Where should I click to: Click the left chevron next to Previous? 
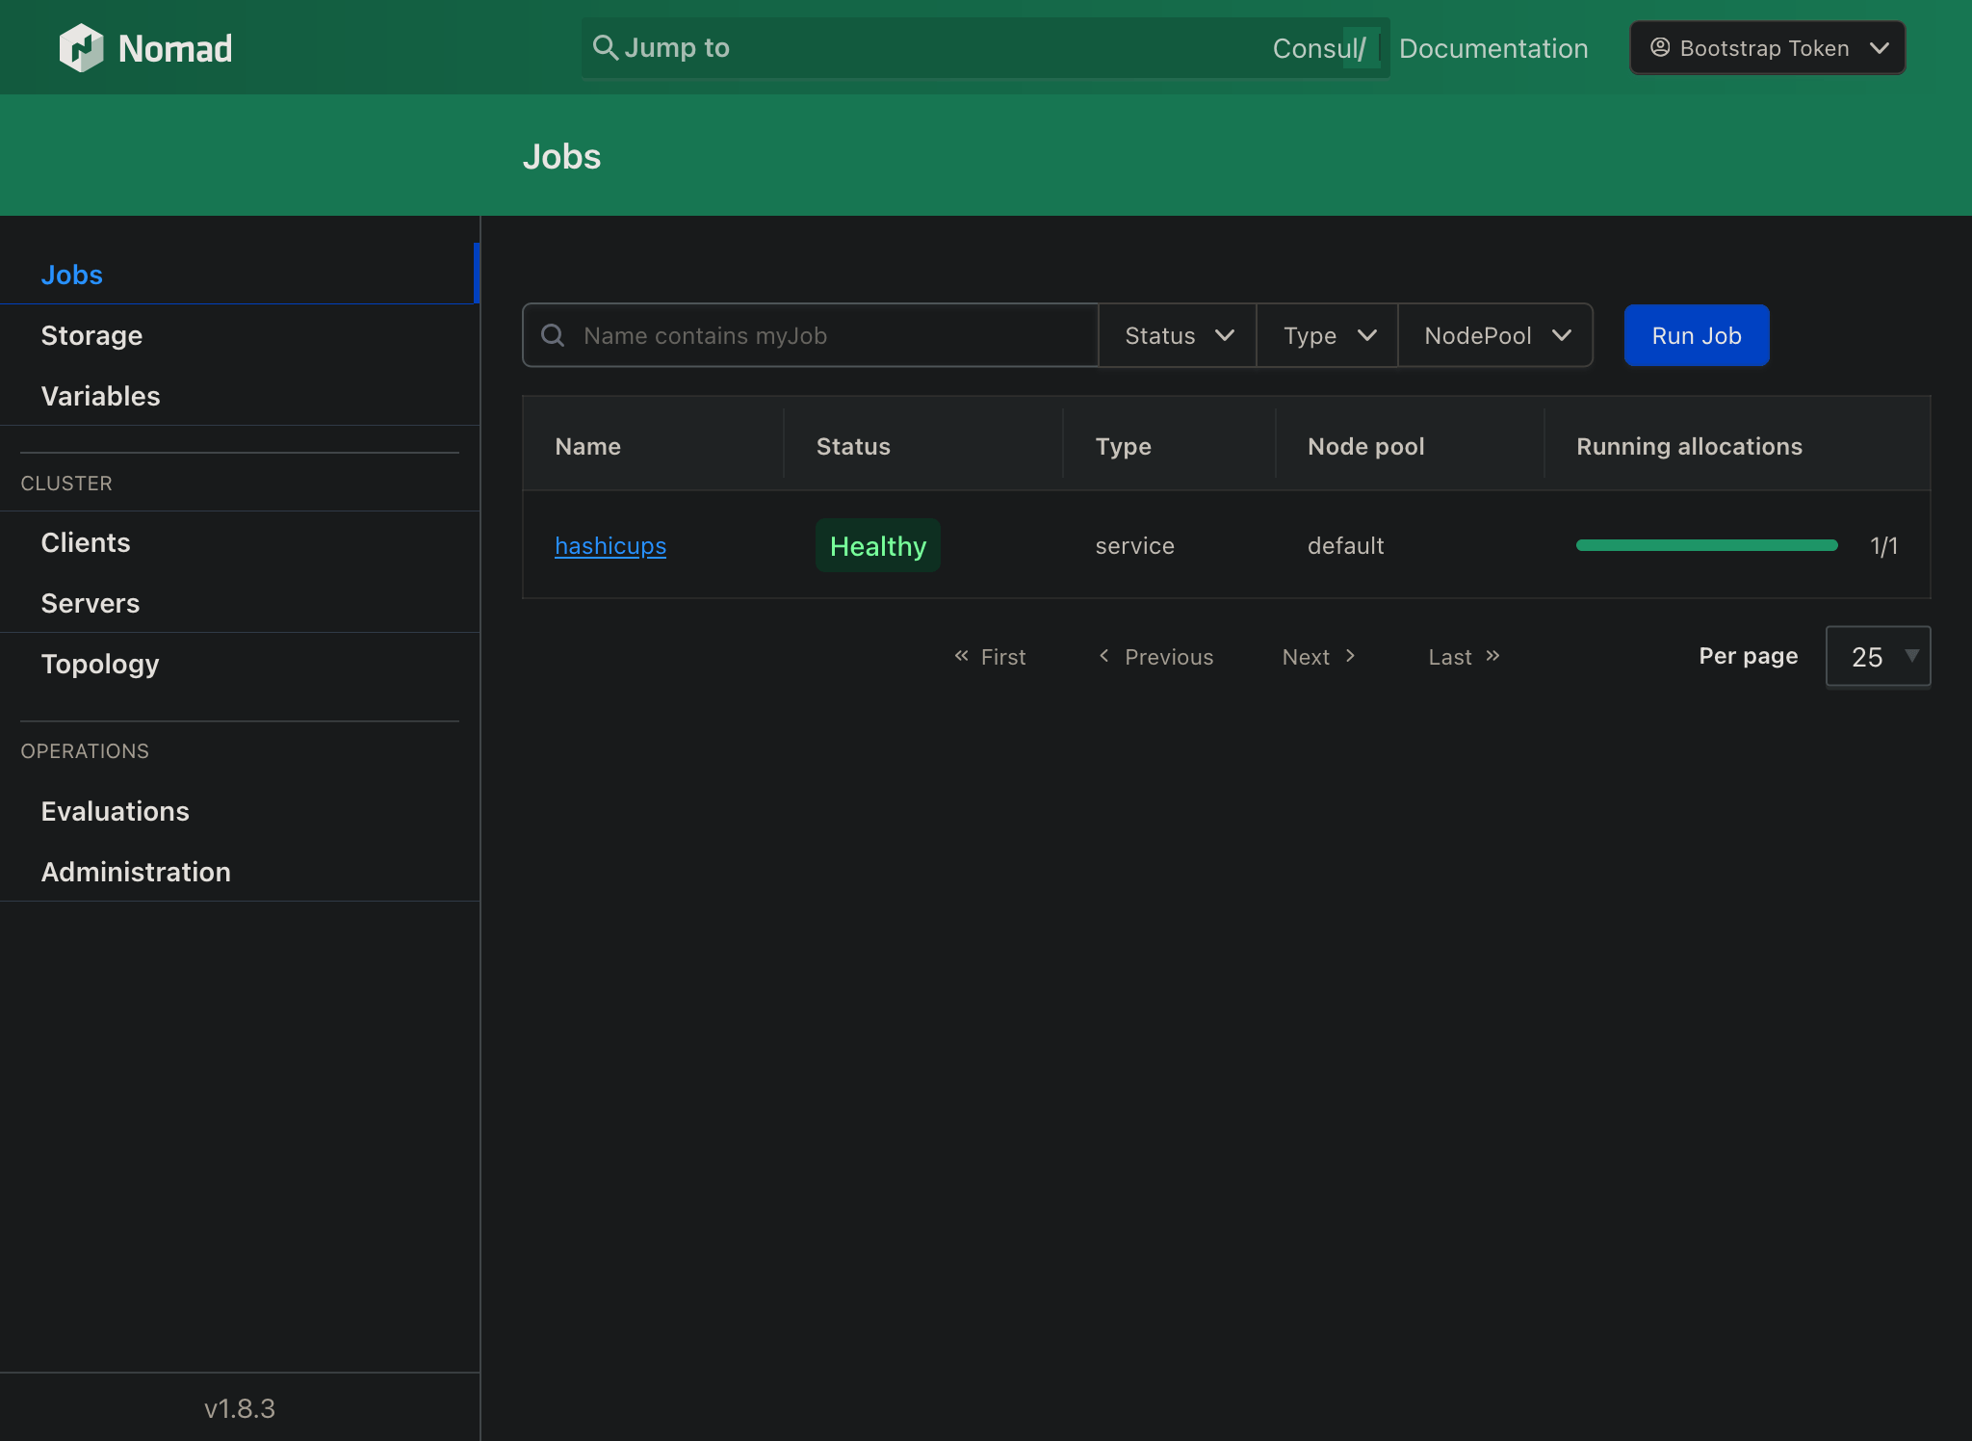1103,656
